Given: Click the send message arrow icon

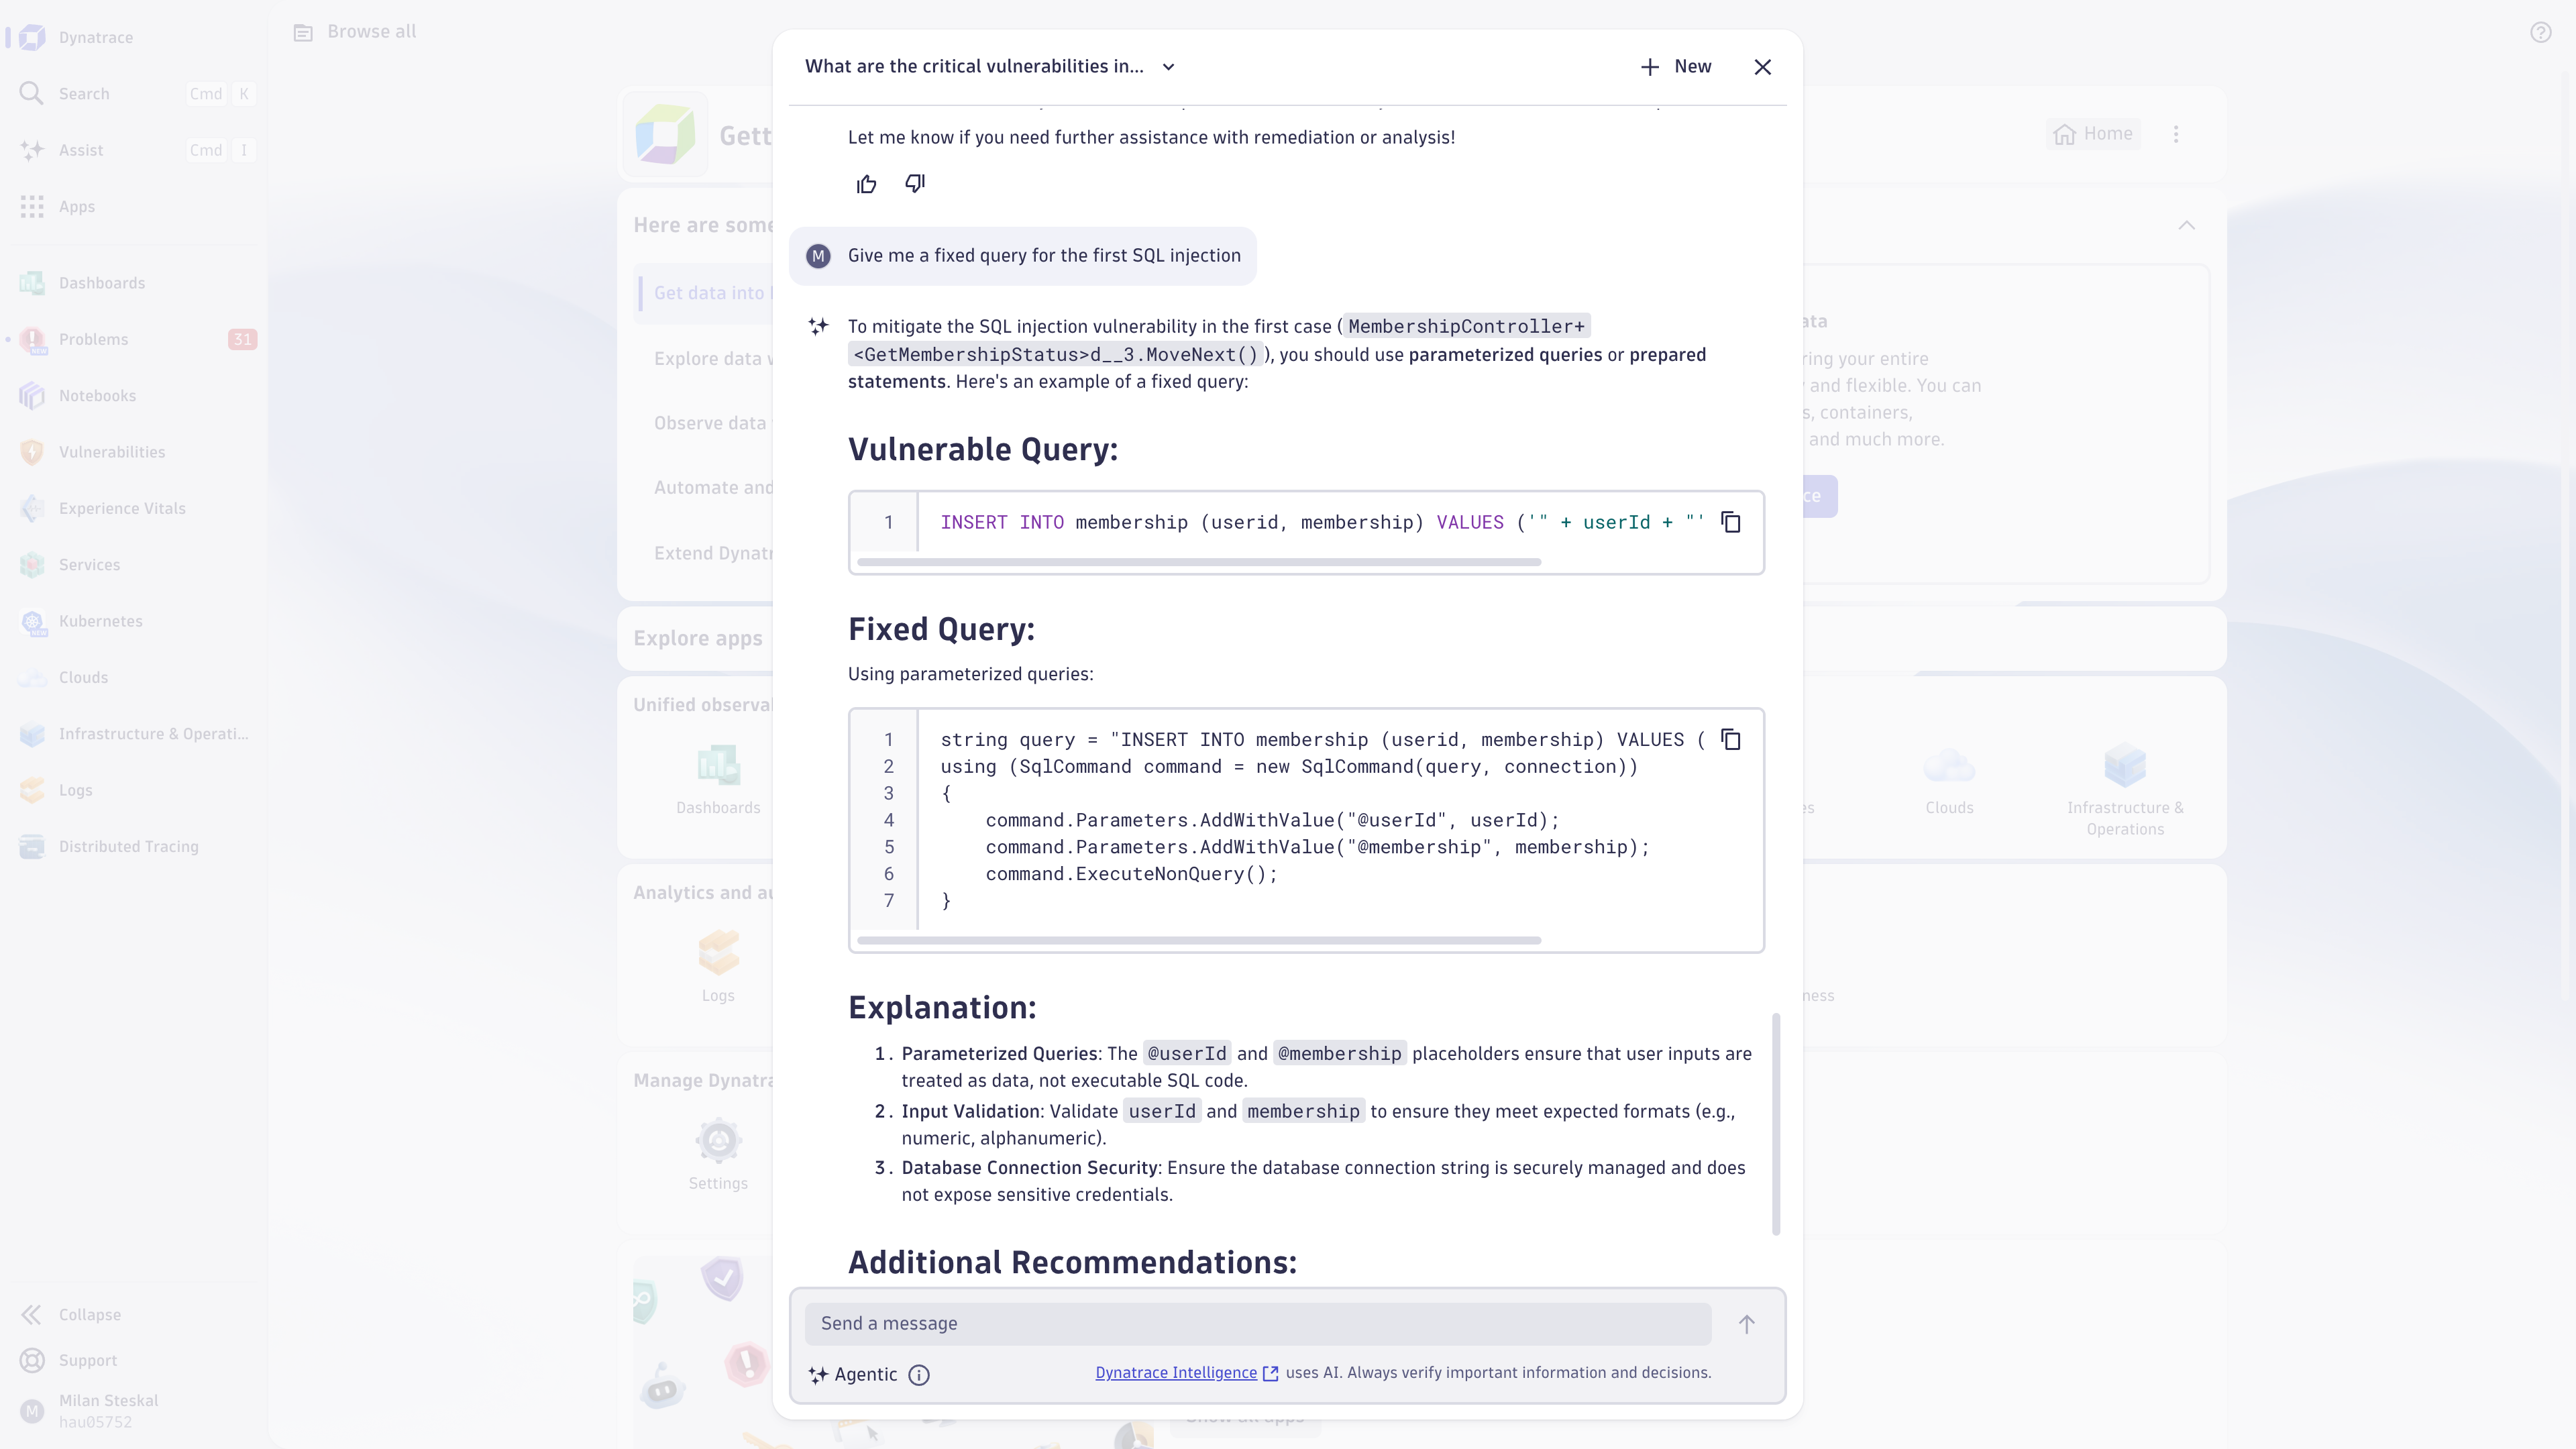Looking at the screenshot, I should point(1746,1324).
